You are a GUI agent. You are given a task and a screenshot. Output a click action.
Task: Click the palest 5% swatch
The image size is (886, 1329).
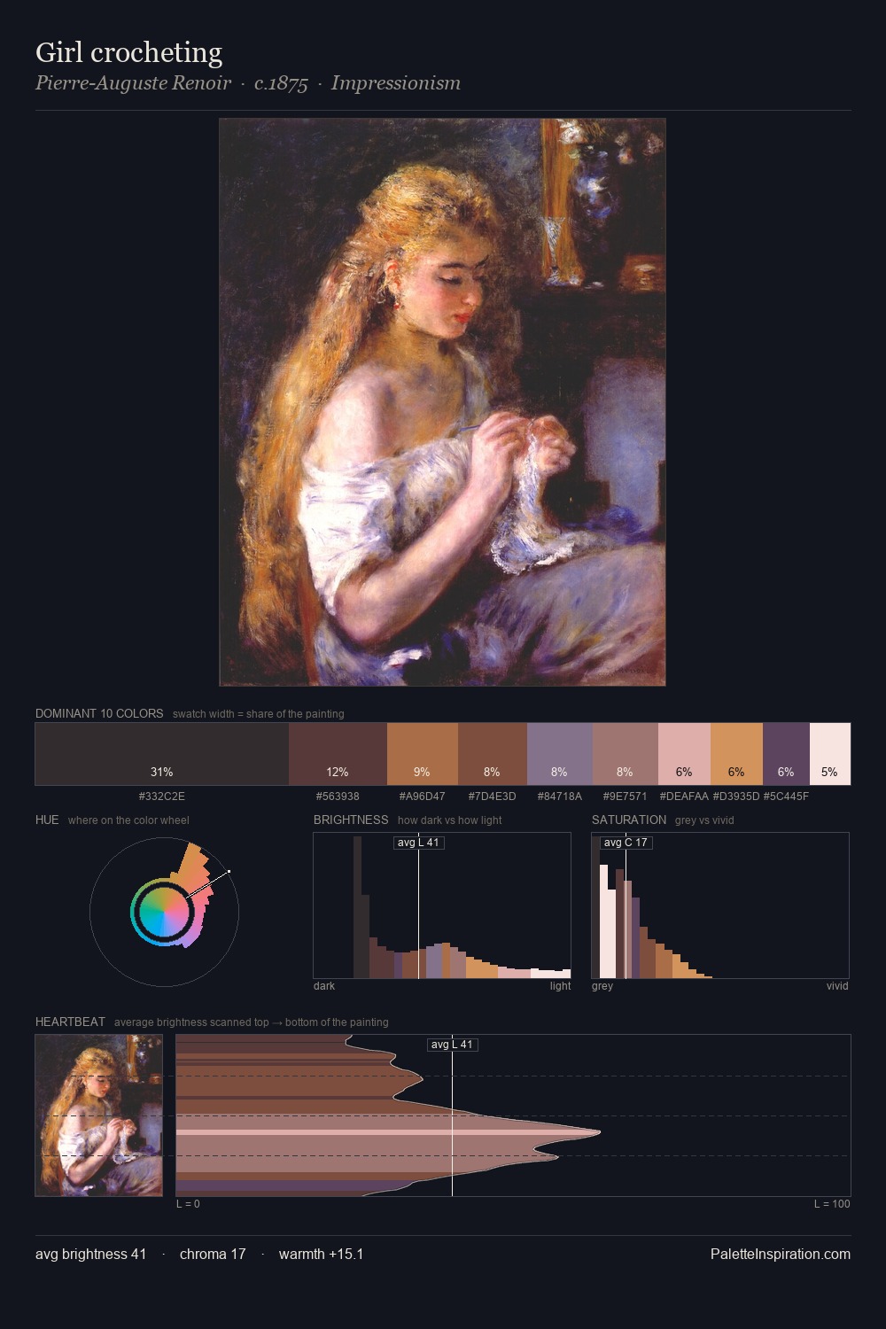pyautogui.click(x=830, y=754)
